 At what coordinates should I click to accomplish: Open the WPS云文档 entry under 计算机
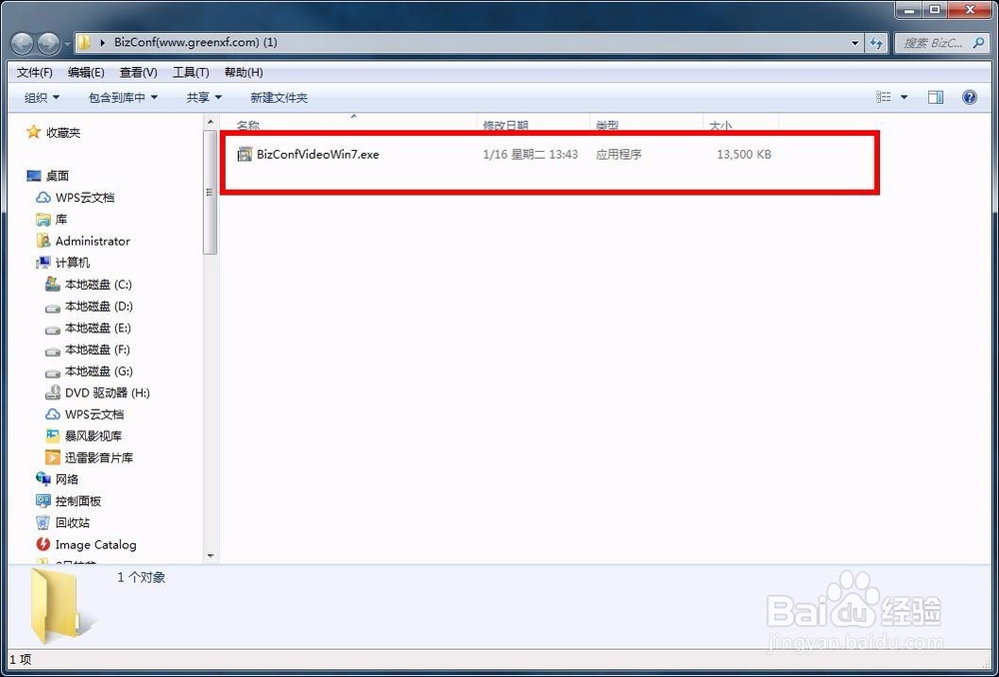click(x=94, y=414)
